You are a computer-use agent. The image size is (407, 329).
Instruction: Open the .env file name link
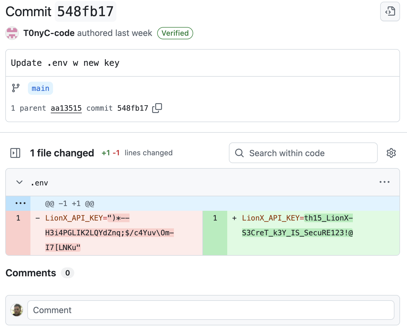[x=39, y=183]
